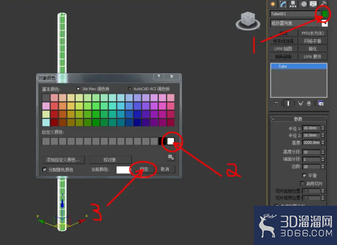Select the AutoCAD ACI 调色板 radio button
The height and width of the screenshot is (245, 337).
tap(130, 88)
